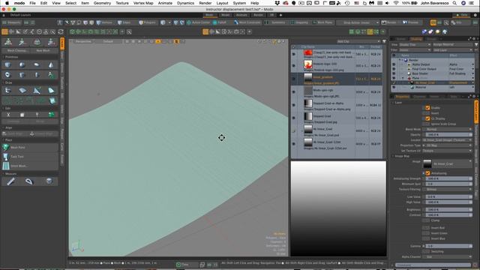The height and width of the screenshot is (270, 480).
Task: Open the Wi-Fi status menu
Action: pyautogui.click(x=396, y=3)
